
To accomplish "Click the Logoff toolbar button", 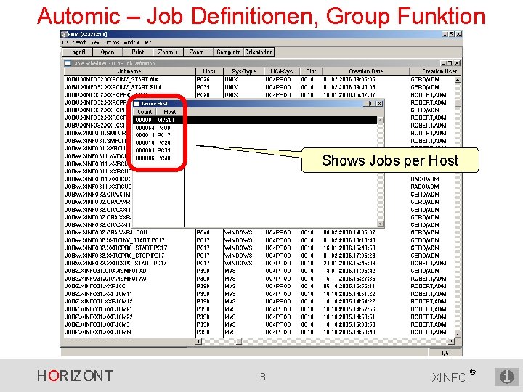I will [77, 52].
